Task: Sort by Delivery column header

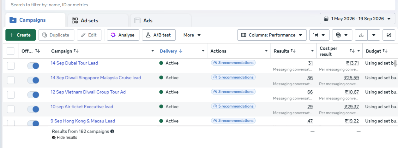Action: click(171, 51)
